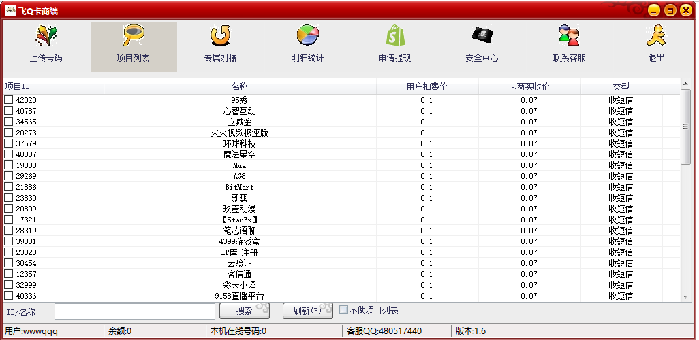Screen dimensions: 699x340
Task: Contact support via 联系客服 icon
Action: tap(569, 36)
